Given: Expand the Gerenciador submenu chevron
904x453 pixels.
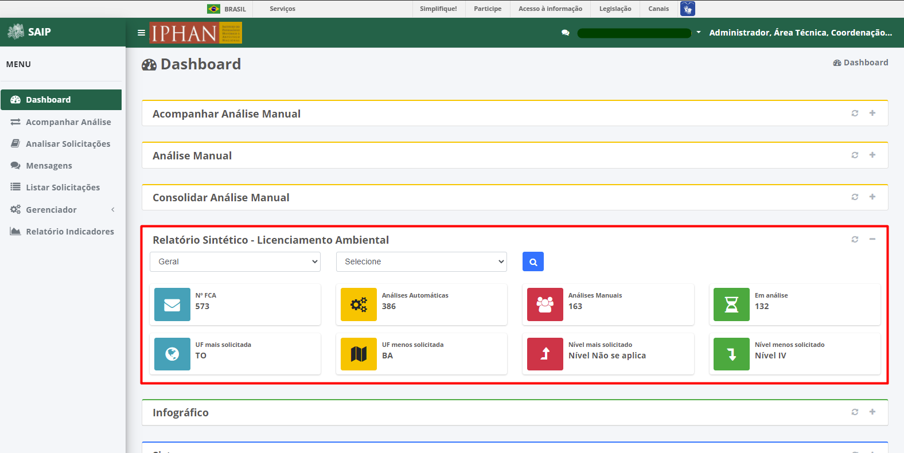Looking at the screenshot, I should (113, 210).
